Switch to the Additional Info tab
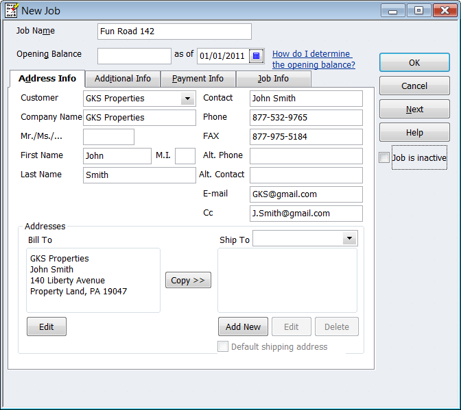 click(x=123, y=79)
